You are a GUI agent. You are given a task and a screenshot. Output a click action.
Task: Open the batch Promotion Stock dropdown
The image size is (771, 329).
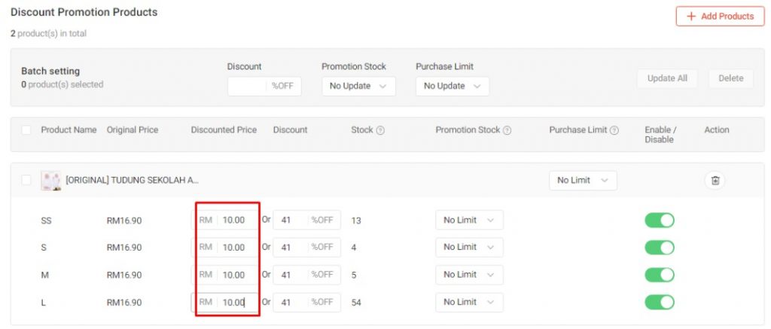358,87
